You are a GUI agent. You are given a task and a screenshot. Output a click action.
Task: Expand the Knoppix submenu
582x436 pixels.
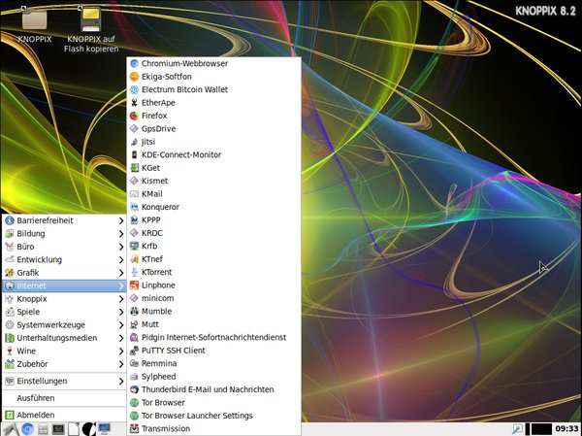(64, 298)
